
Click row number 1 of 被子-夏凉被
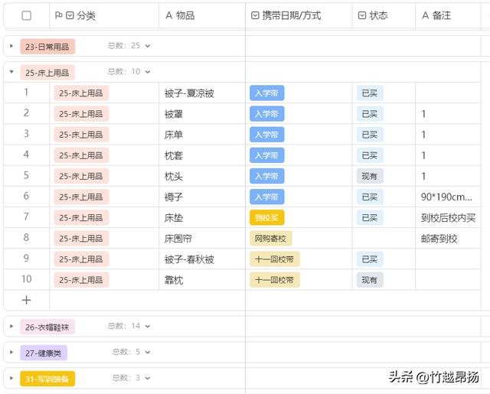pos(26,93)
